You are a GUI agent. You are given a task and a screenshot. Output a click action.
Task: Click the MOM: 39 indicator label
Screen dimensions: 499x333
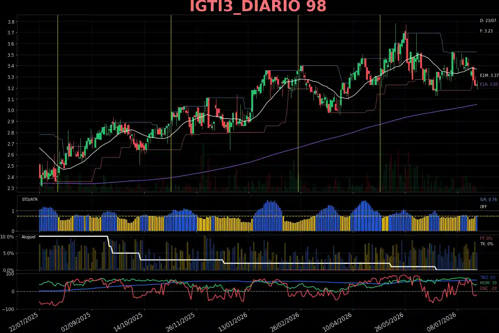(488, 283)
